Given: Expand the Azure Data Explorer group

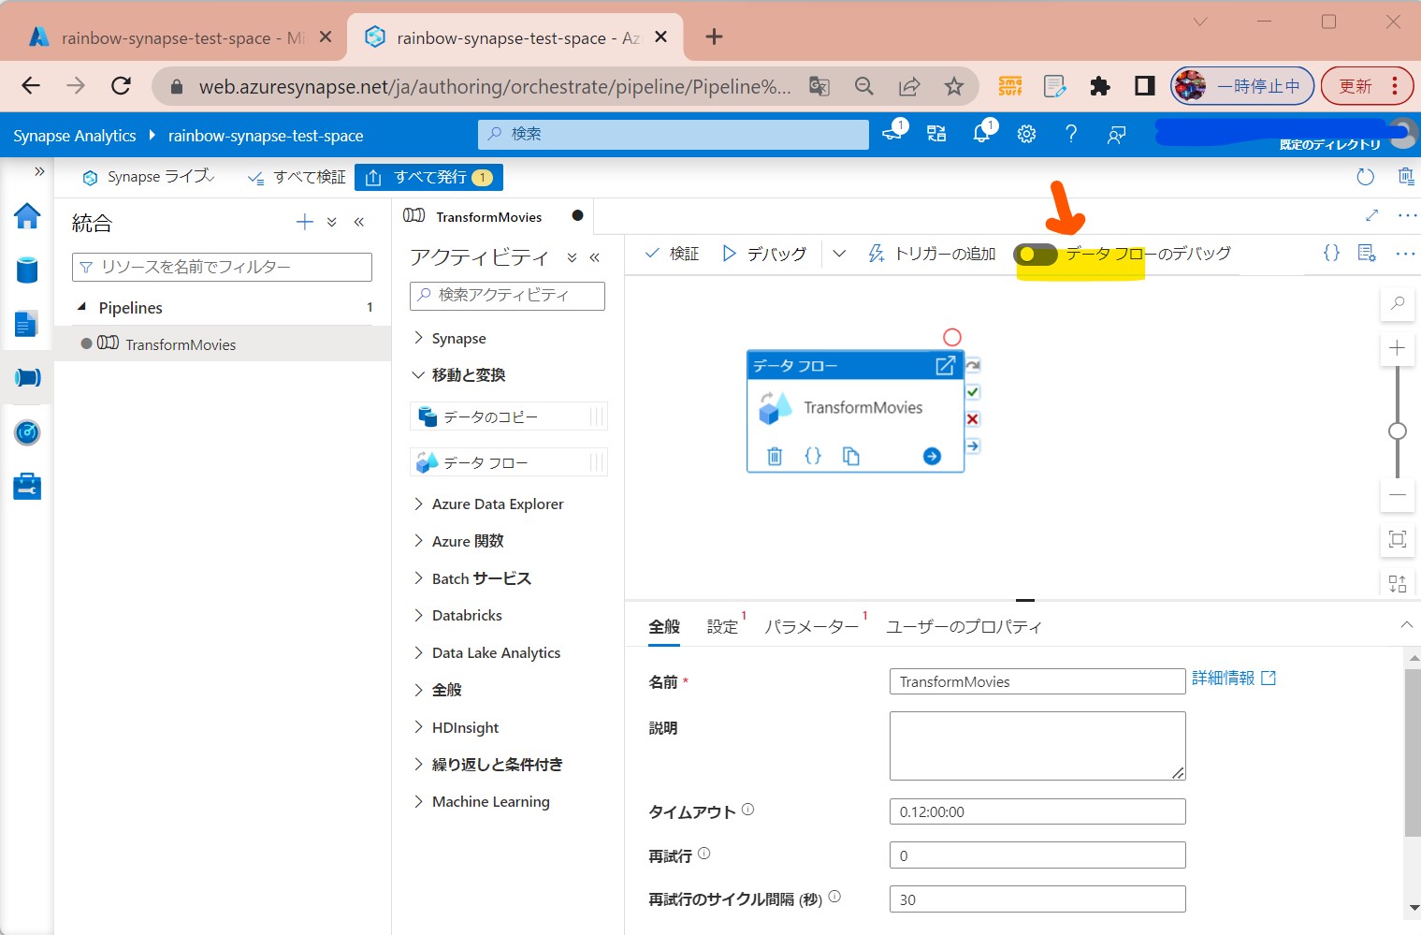Looking at the screenshot, I should click(418, 504).
